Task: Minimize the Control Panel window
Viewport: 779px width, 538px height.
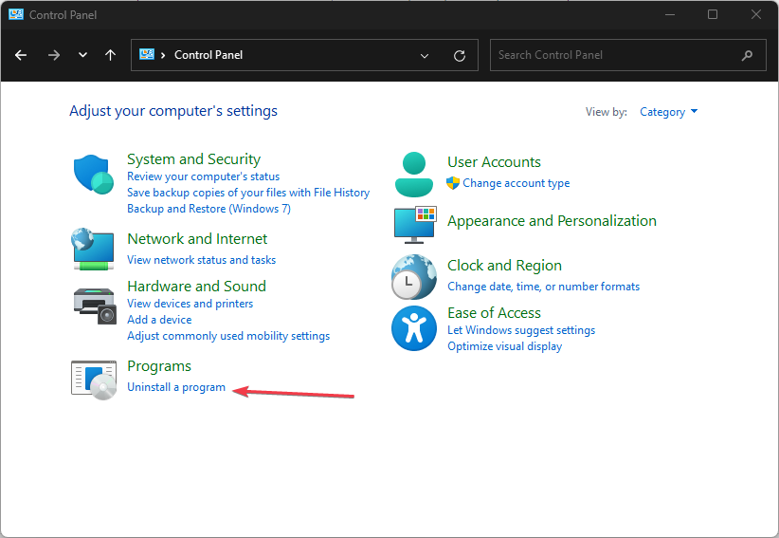Action: coord(670,14)
